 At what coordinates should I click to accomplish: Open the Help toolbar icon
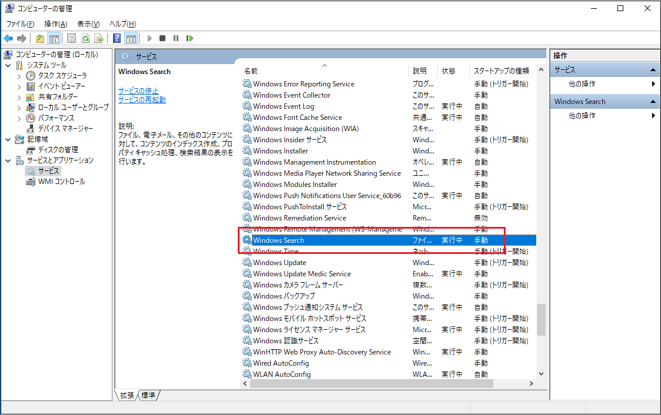click(x=117, y=39)
